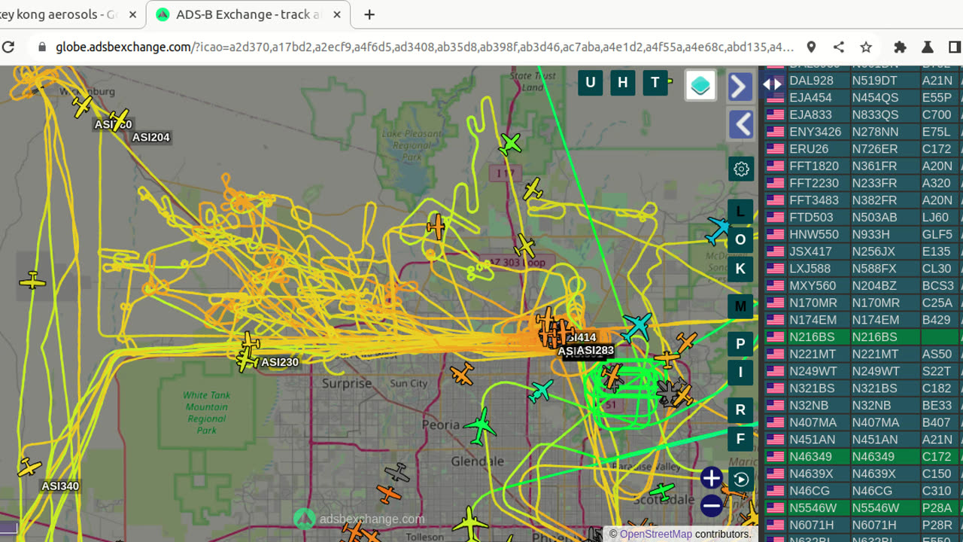This screenshot has width=963, height=542.
Task: Select green plane near State Trust Land
Action: coord(511,143)
